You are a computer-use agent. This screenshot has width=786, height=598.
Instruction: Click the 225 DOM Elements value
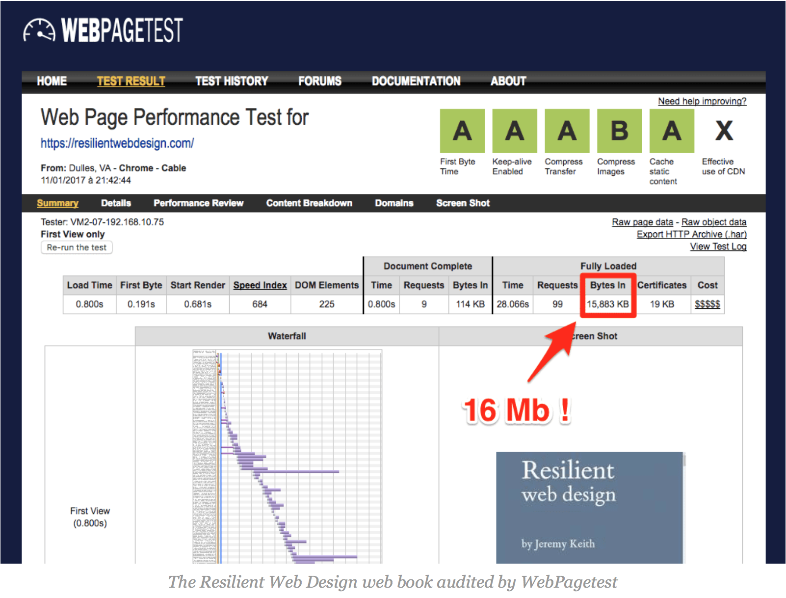click(327, 304)
